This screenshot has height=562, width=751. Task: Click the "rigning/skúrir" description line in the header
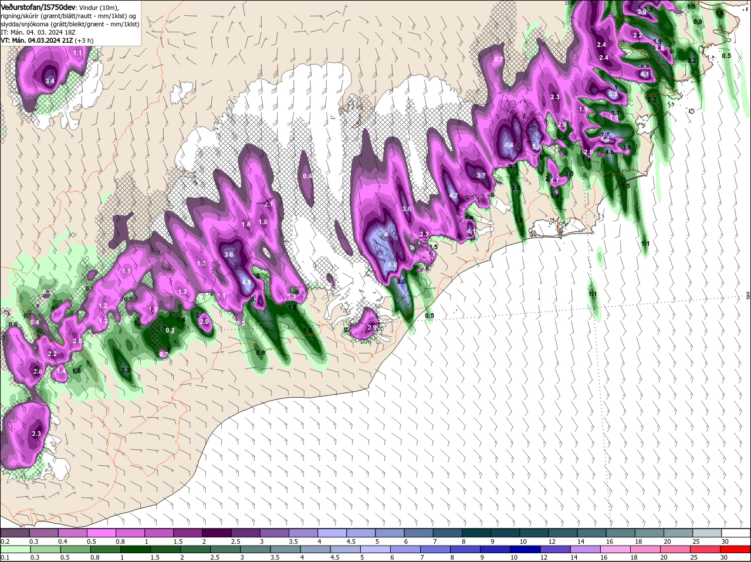69,15
